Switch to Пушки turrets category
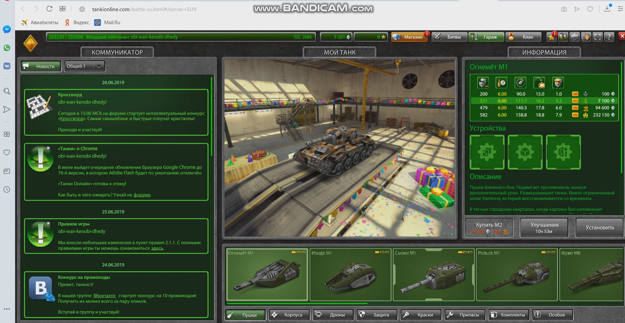 click(x=245, y=315)
